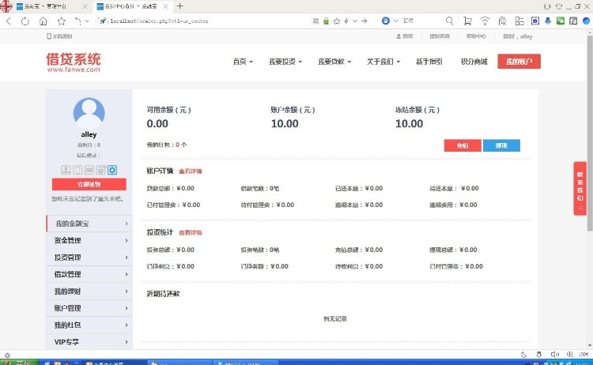Click the zoom magnifier icon in status bar
Screen dimensions: 593x365
[x=569, y=355]
